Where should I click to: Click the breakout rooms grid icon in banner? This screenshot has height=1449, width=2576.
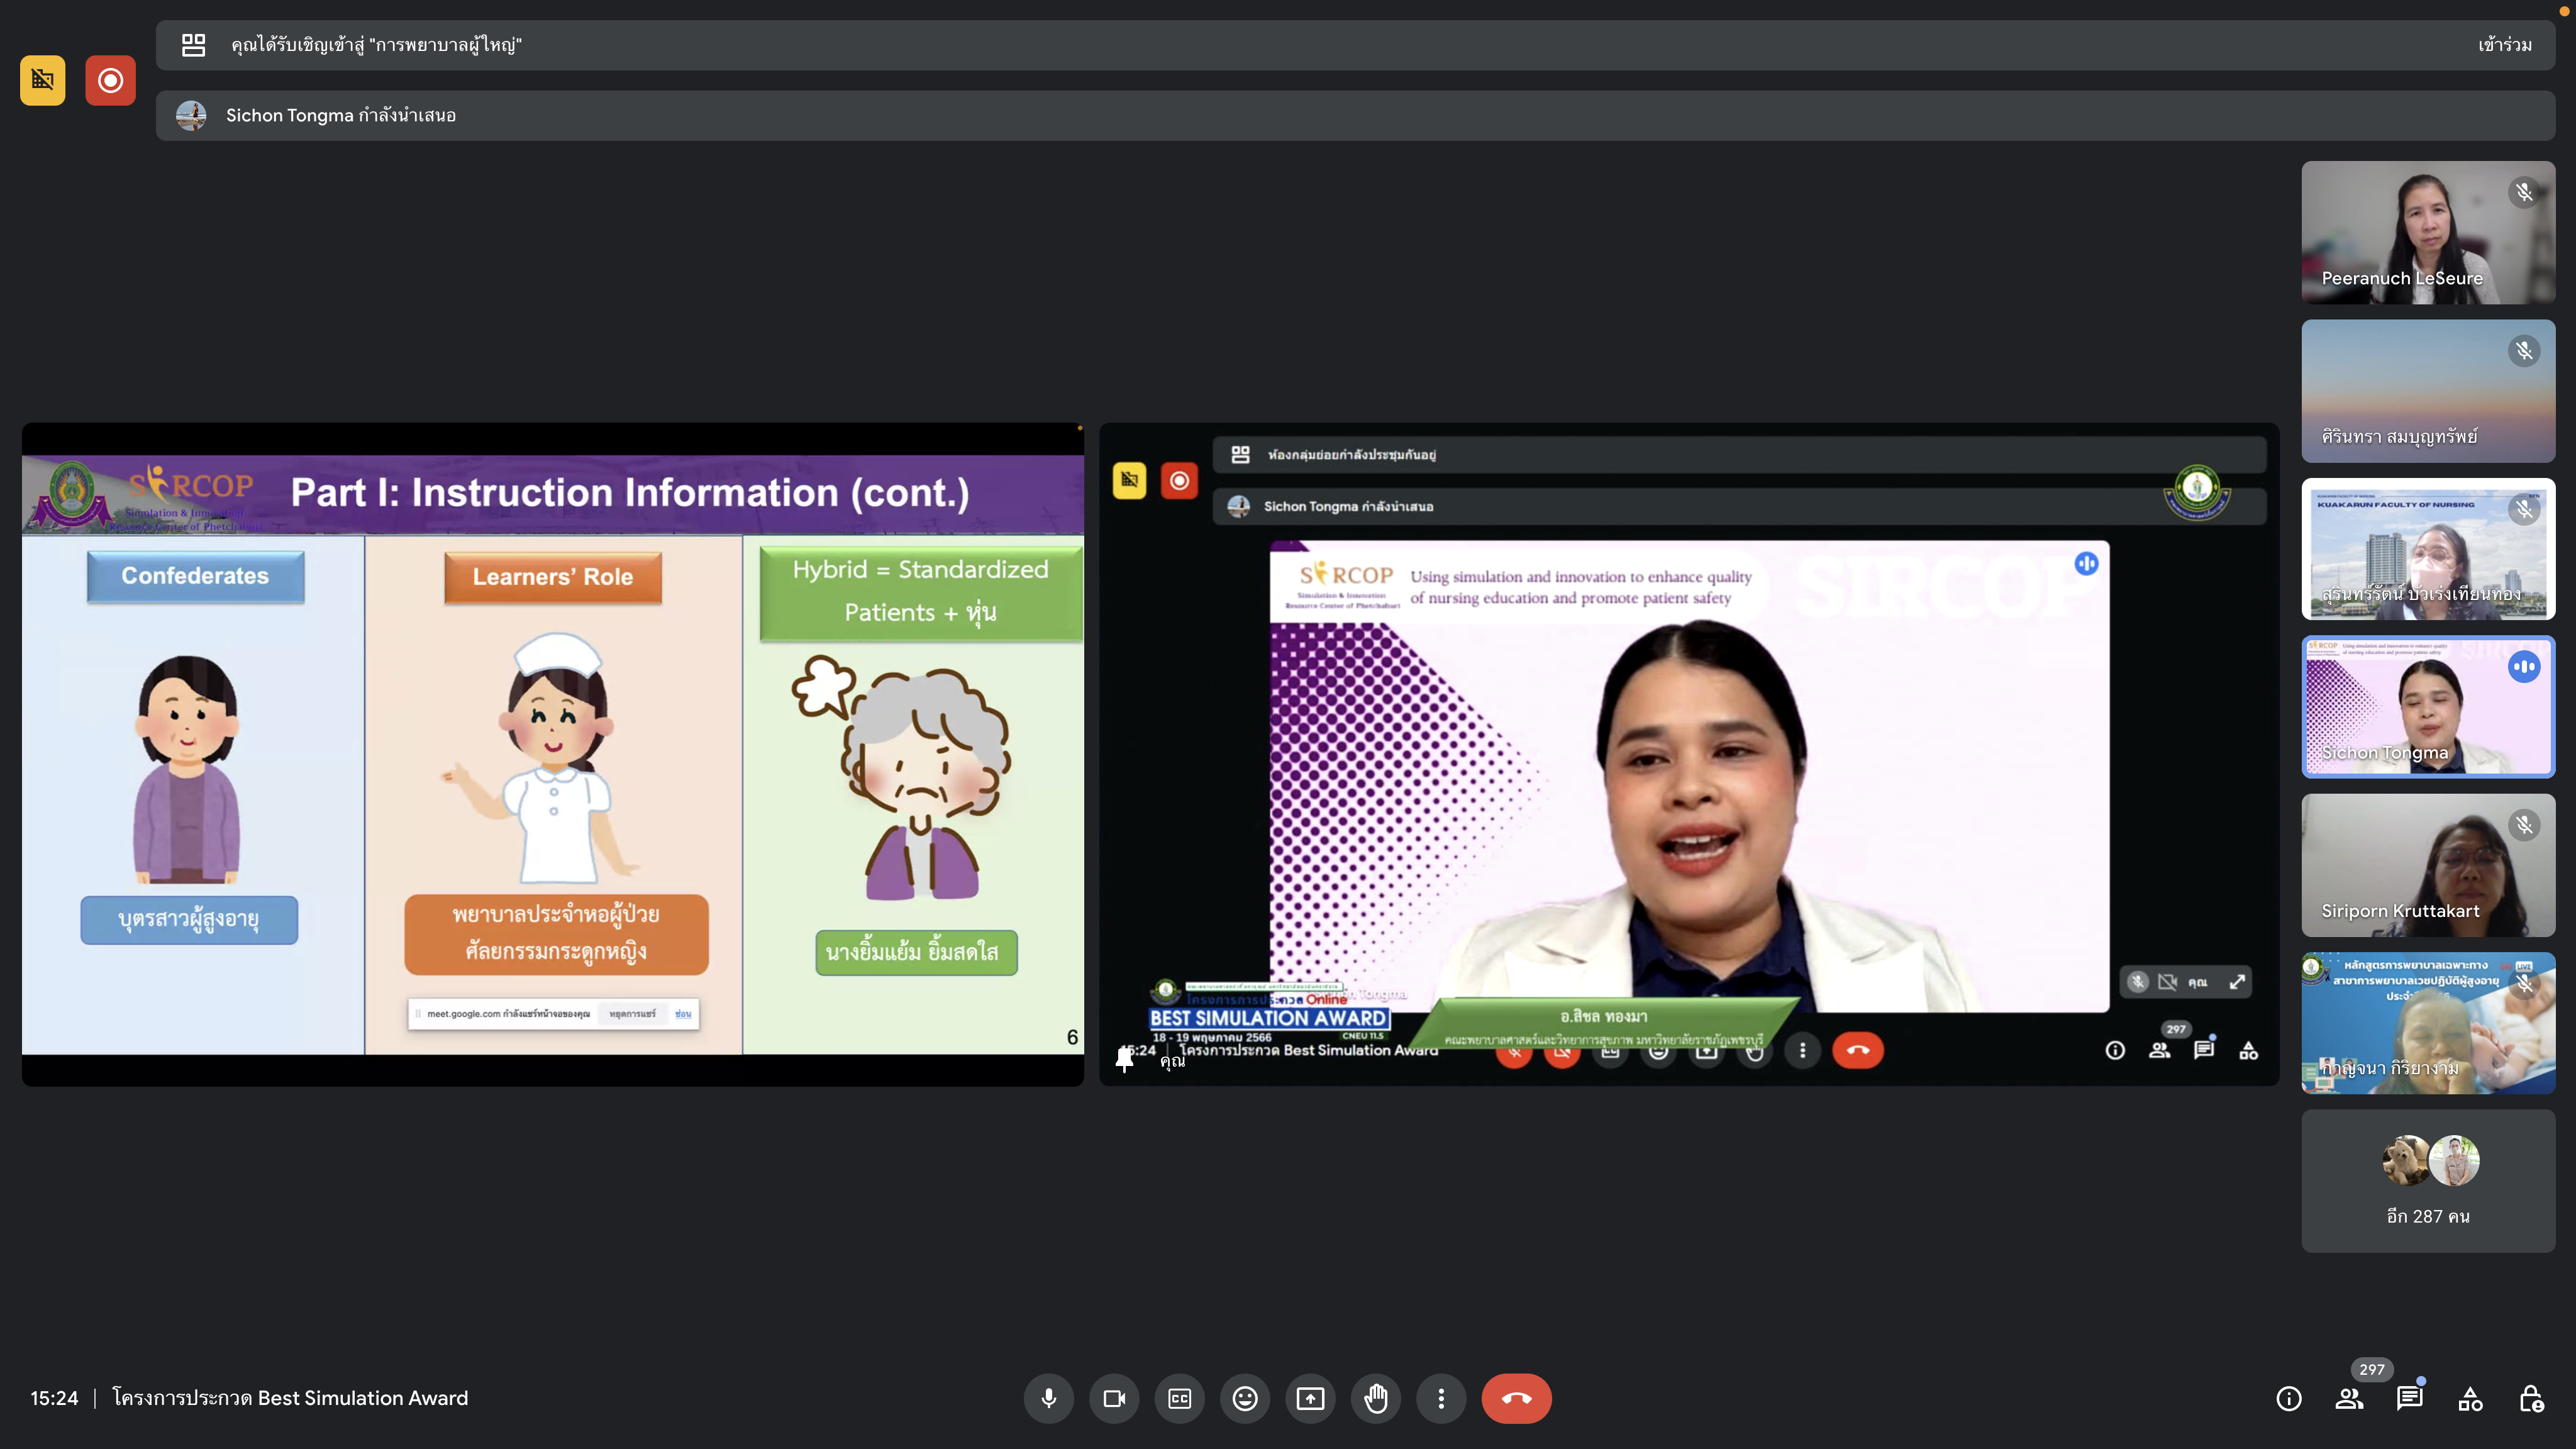point(193,45)
